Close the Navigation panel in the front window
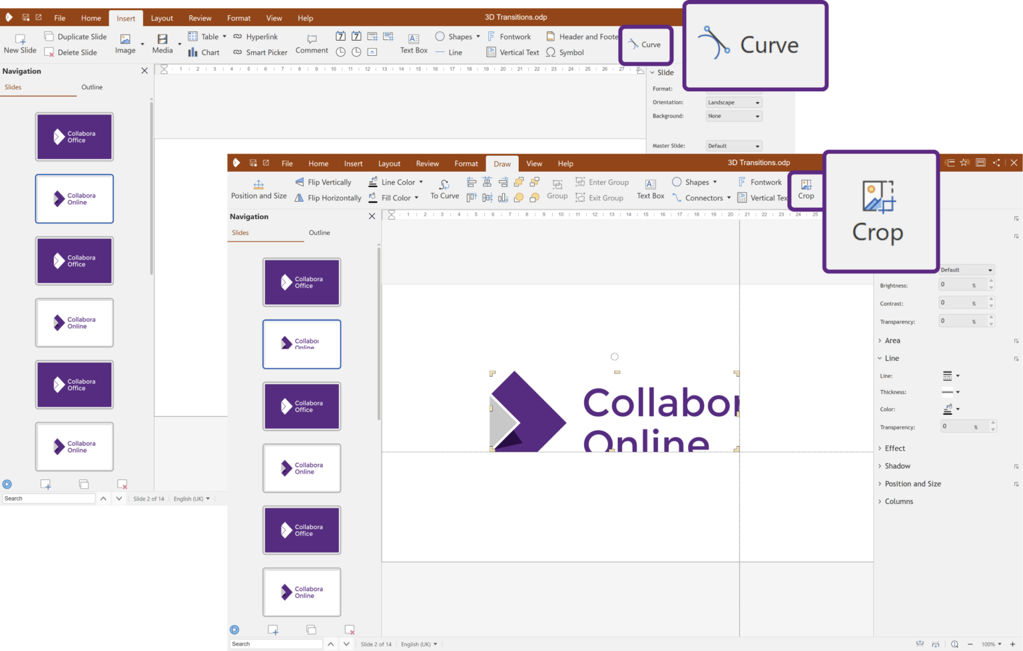Viewport: 1023px width, 651px height. (x=372, y=216)
